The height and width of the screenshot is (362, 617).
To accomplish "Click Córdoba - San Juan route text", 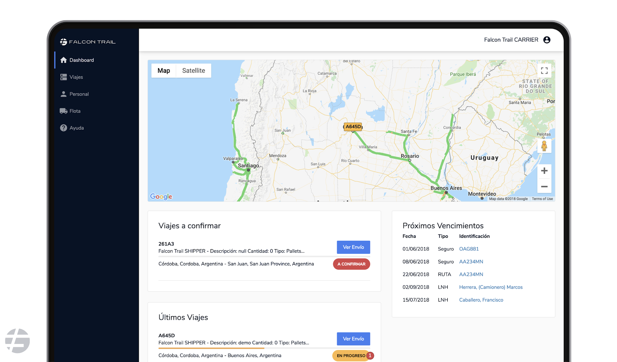I will click(236, 264).
